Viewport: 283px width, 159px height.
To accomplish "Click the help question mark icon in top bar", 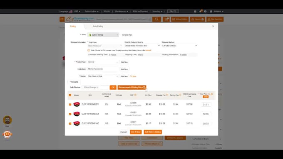I will (x=206, y=11).
